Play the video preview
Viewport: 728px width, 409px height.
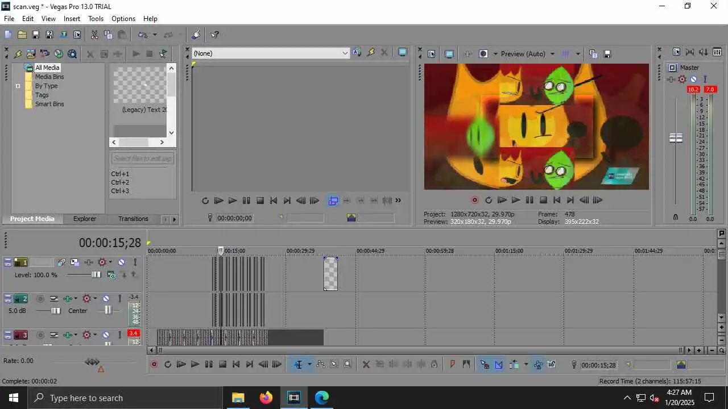tap(515, 200)
